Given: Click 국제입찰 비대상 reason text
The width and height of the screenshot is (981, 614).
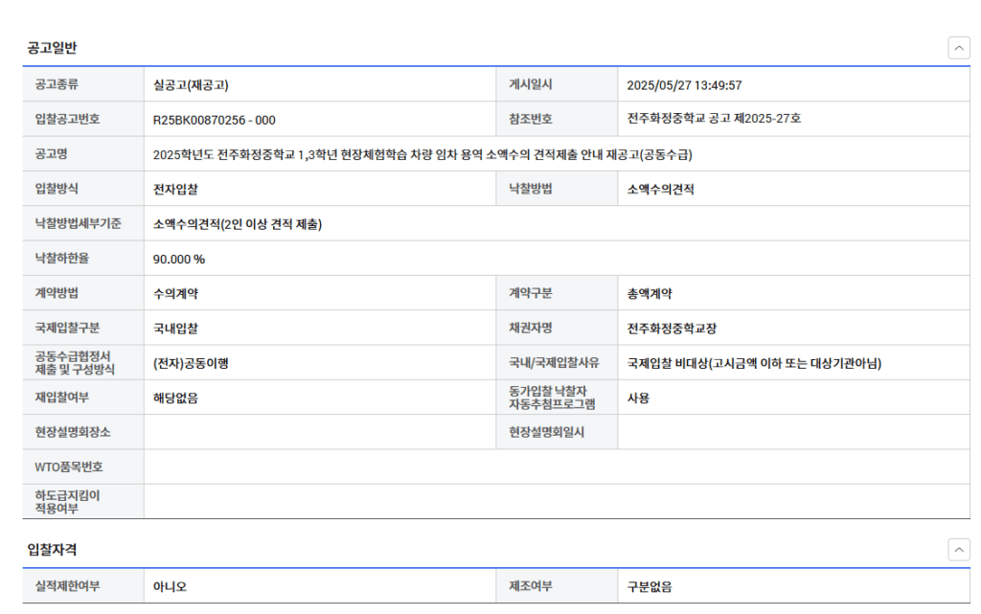Looking at the screenshot, I should (754, 363).
